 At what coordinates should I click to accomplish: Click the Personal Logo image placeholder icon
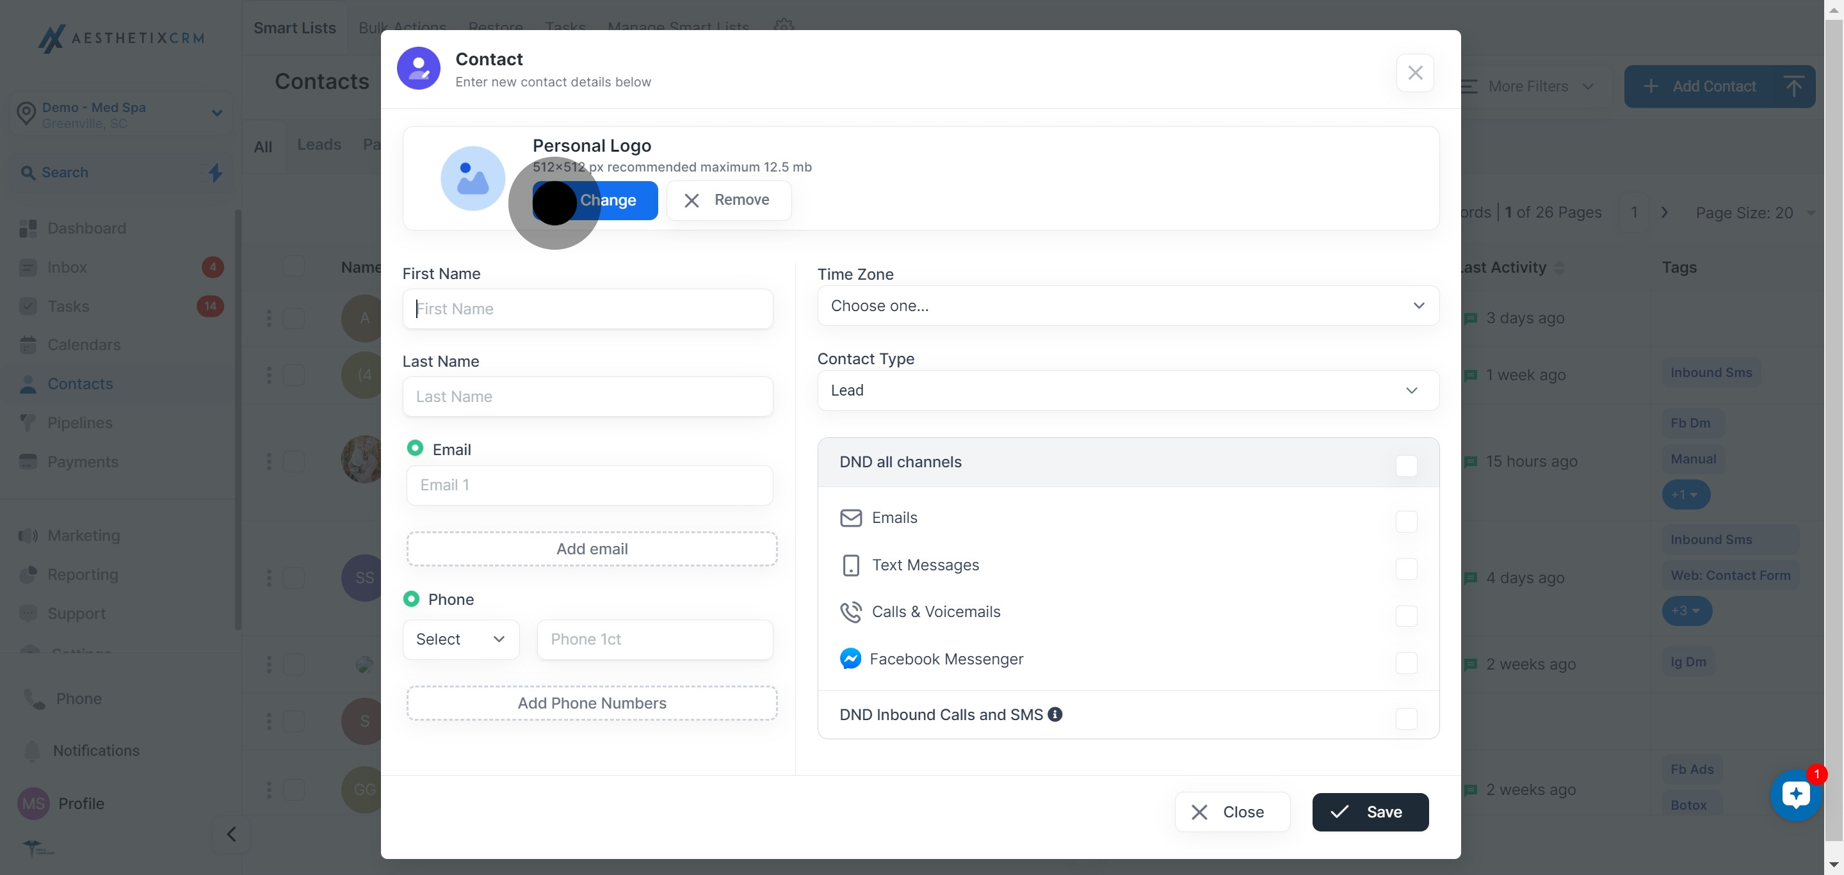[473, 178]
